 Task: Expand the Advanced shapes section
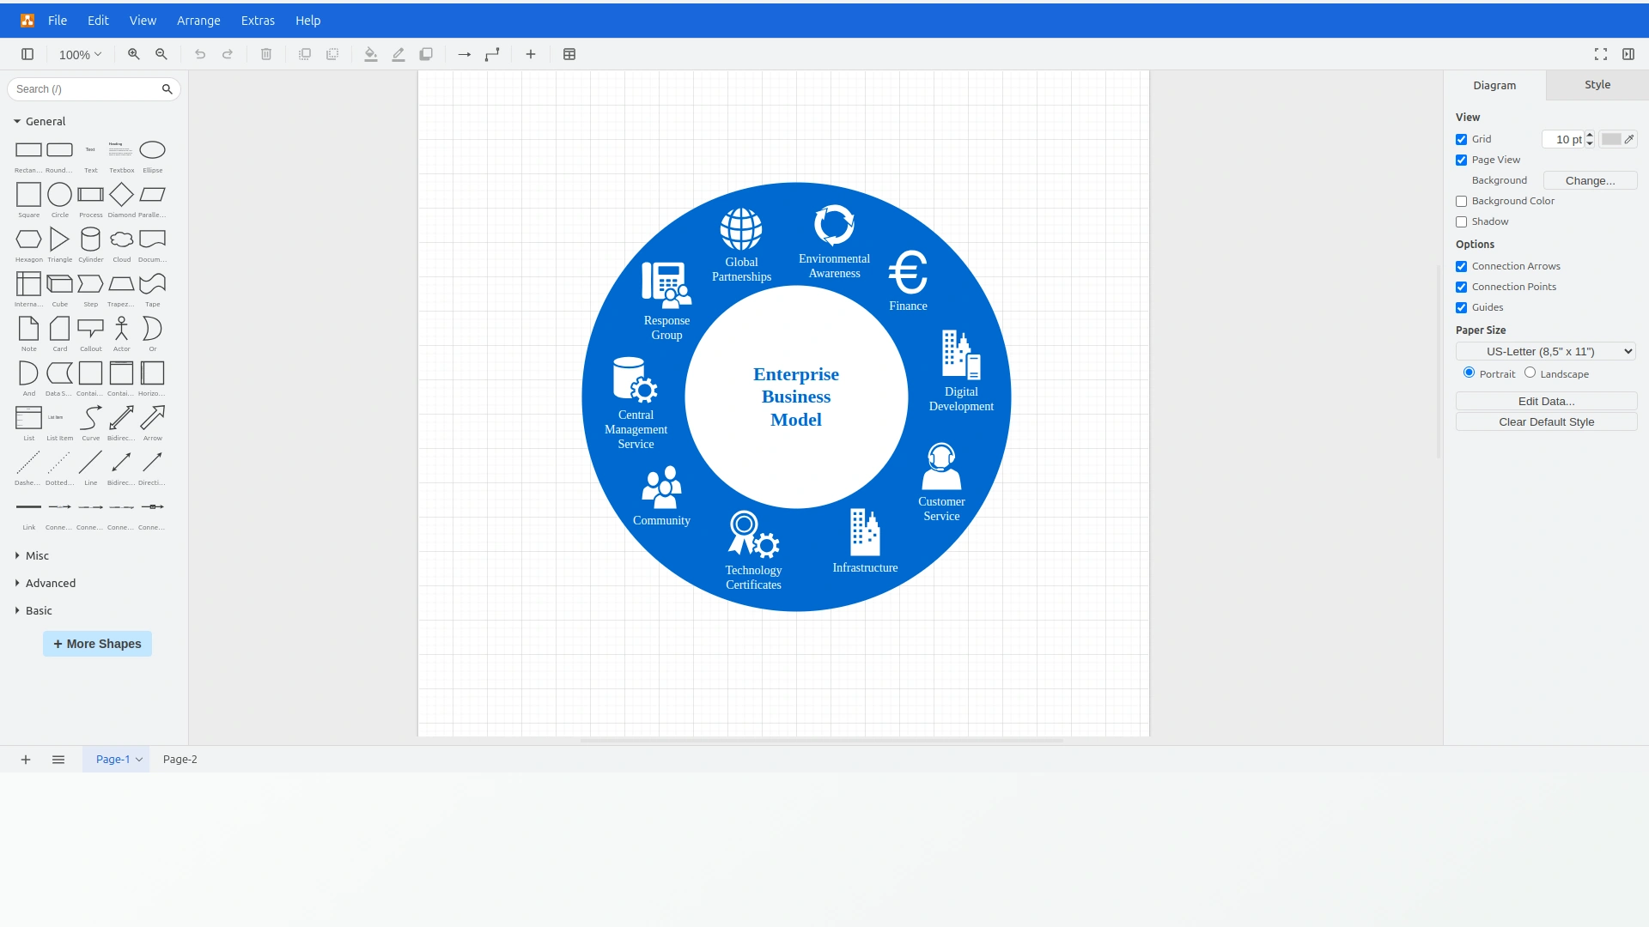click(50, 583)
